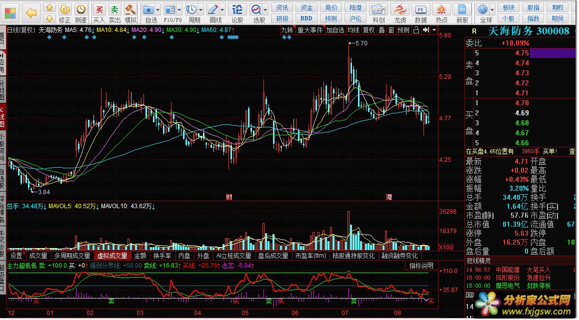Click the 港 event marker on chart
The height and width of the screenshot is (320, 579).
click(389, 197)
